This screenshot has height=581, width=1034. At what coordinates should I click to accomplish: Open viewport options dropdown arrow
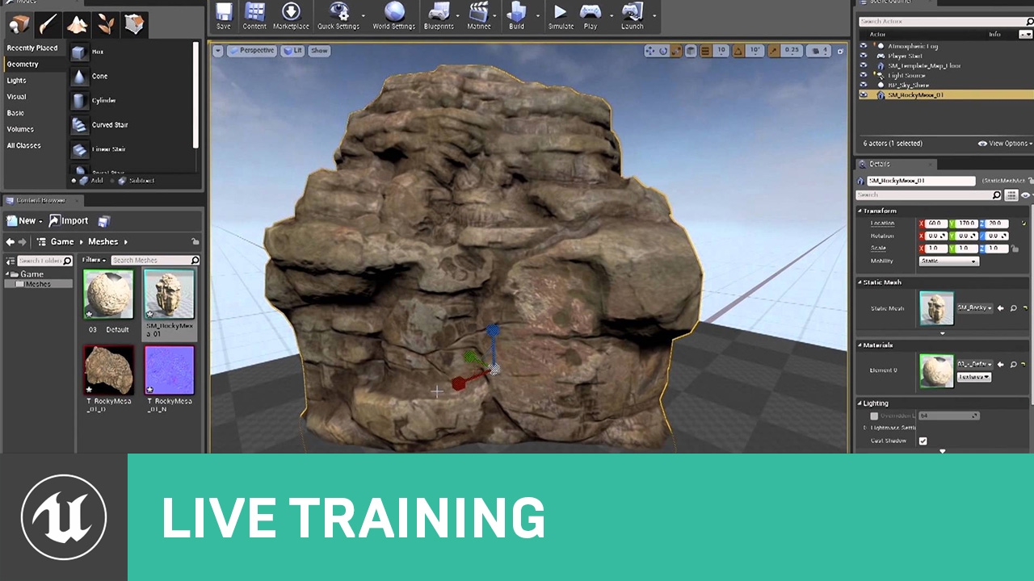click(218, 50)
